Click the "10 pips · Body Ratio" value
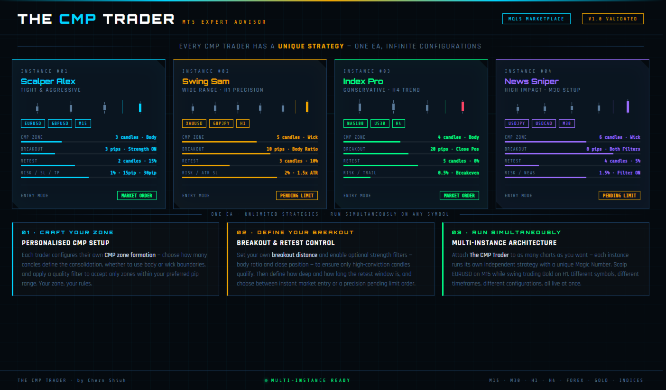This screenshot has width=666, height=390. tap(292, 149)
